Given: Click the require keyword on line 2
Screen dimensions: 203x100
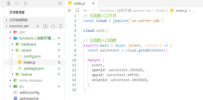Looking at the screenshot, I should click(120, 21).
